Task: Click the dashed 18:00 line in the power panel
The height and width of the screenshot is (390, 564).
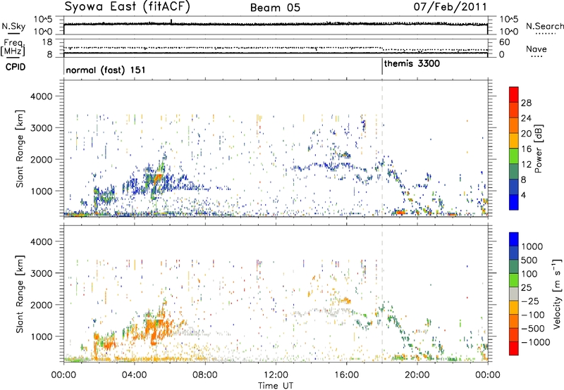Action: [382, 148]
